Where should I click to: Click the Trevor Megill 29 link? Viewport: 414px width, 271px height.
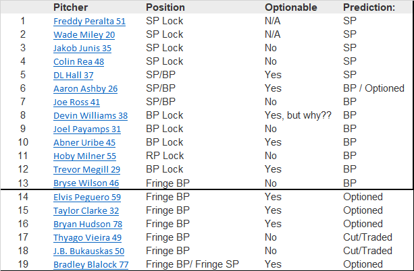pyautogui.click(x=86, y=170)
